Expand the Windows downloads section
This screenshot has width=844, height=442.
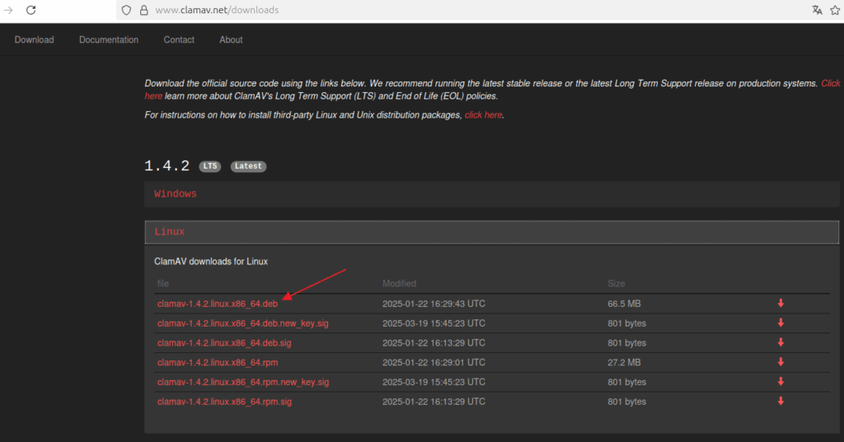(176, 194)
